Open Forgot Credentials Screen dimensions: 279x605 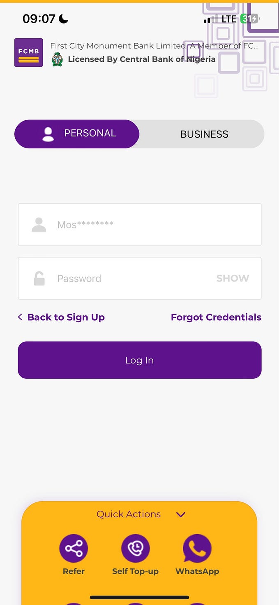pyautogui.click(x=216, y=317)
